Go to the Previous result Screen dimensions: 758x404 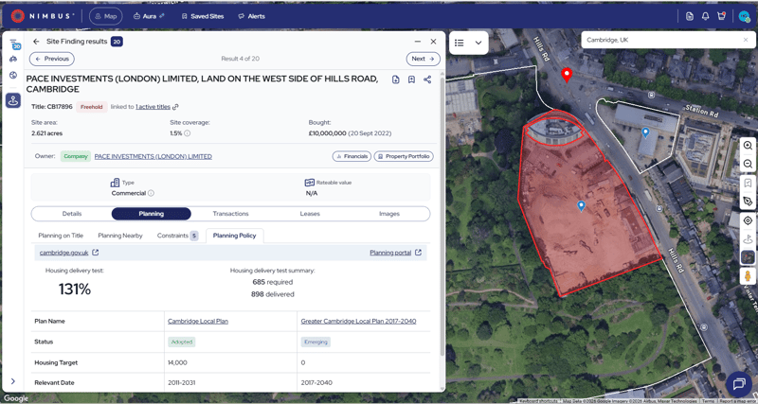pyautogui.click(x=52, y=59)
